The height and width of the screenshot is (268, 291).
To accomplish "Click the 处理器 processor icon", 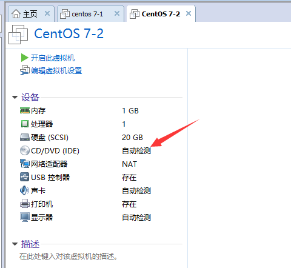I will click(25, 124).
